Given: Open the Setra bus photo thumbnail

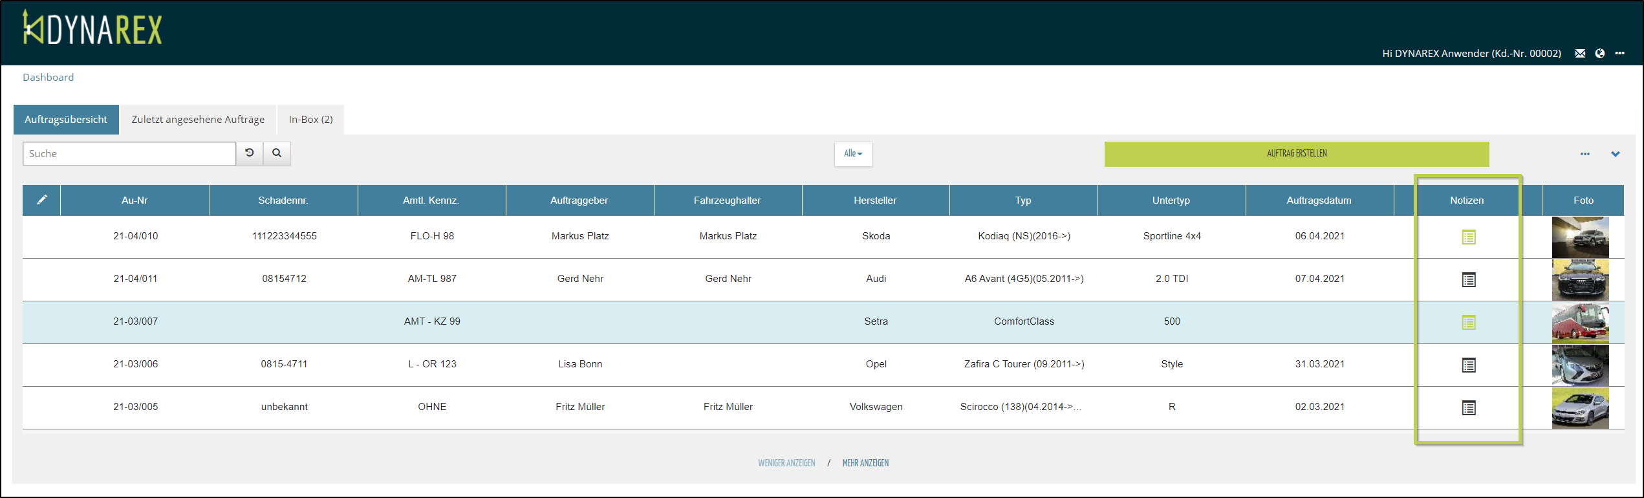Looking at the screenshot, I should tap(1580, 322).
